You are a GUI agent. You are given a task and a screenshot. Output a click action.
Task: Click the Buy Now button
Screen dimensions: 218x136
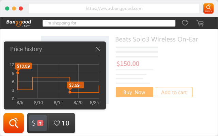134,92
